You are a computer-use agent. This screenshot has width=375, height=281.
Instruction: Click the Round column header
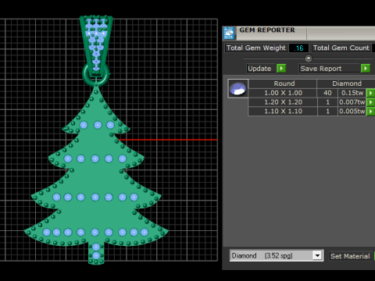coord(283,84)
